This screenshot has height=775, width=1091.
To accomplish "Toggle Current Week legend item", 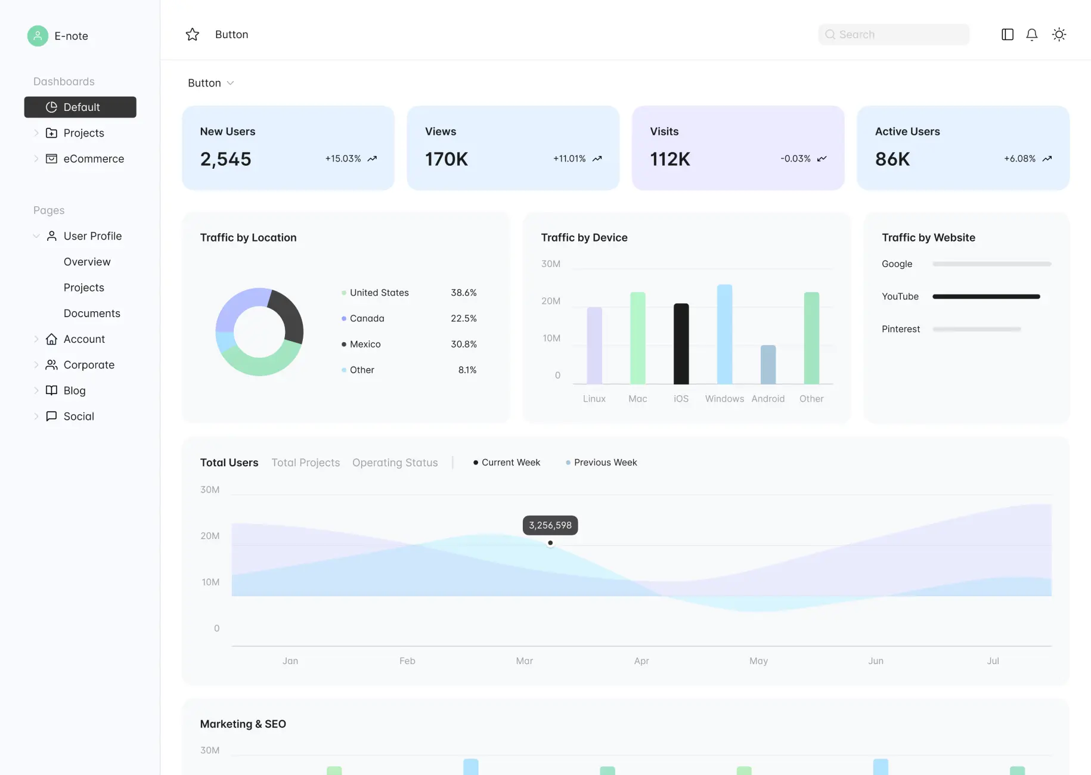I will click(507, 463).
